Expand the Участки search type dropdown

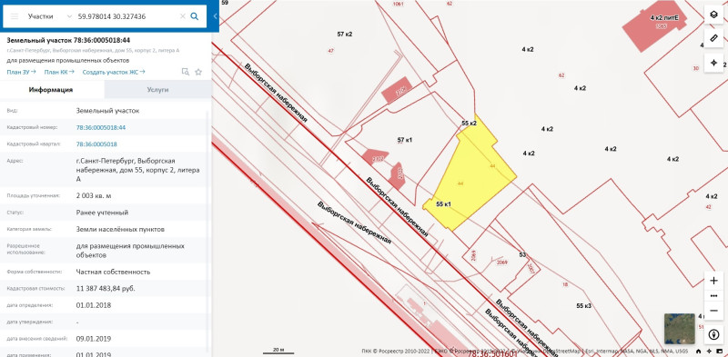pos(50,16)
